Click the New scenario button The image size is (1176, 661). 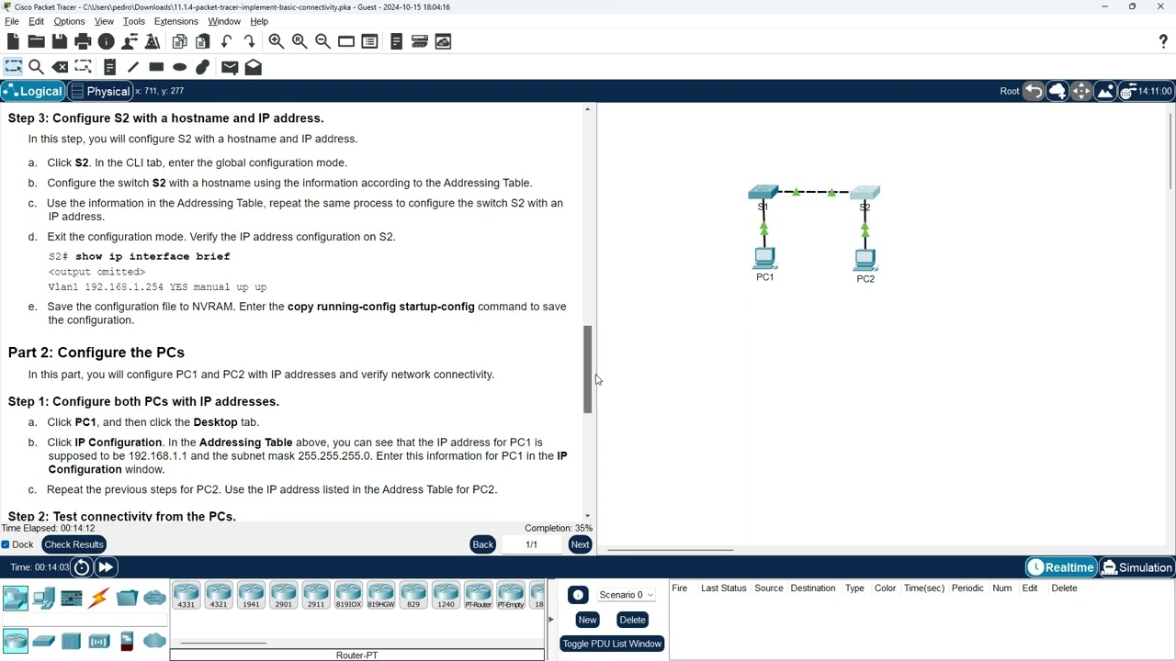pyautogui.click(x=587, y=620)
